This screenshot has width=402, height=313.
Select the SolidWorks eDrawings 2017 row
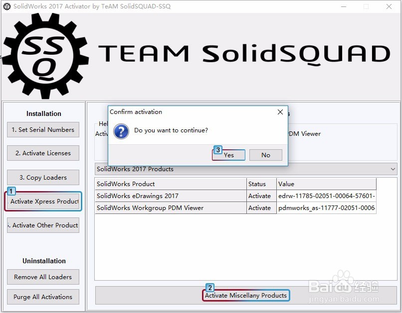[x=235, y=196]
